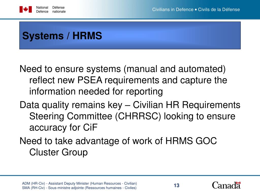
Task: Click the 'Systems / HRMS' slide title
Action: (x=62, y=36)
